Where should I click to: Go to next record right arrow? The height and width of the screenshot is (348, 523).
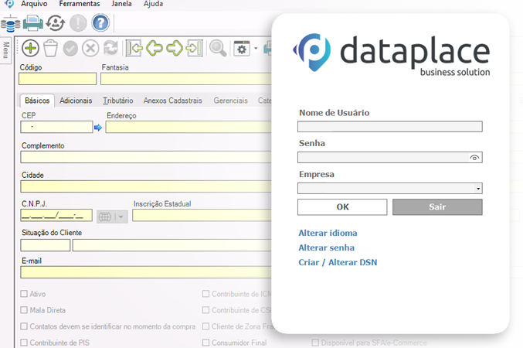(175, 49)
